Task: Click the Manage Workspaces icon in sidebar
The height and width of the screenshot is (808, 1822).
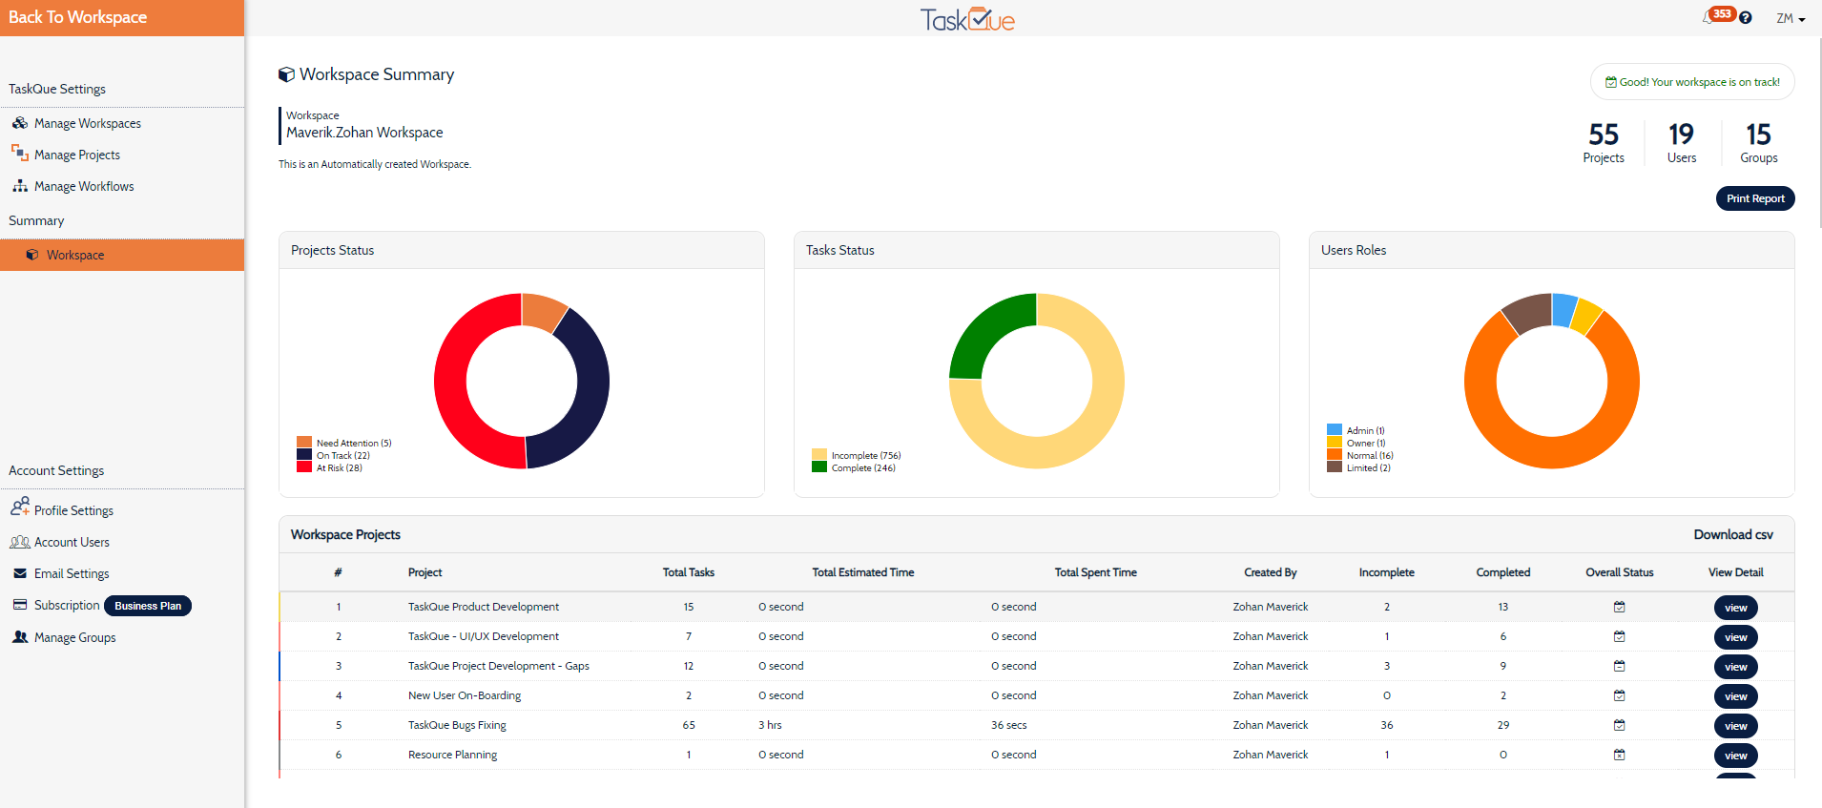Action: (20, 123)
